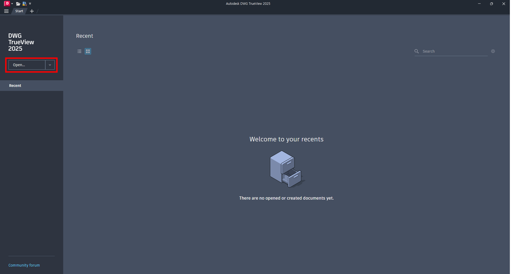Visit the Community forum link
Image resolution: width=512 pixels, height=274 pixels.
click(24, 265)
